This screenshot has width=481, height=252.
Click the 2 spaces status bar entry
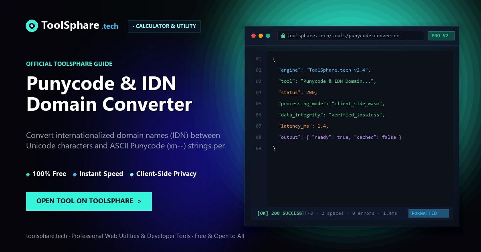(x=333, y=213)
